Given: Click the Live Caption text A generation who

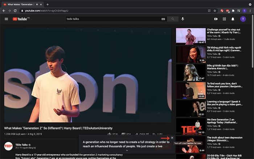Looking at the screenshot, I should click(x=126, y=144).
